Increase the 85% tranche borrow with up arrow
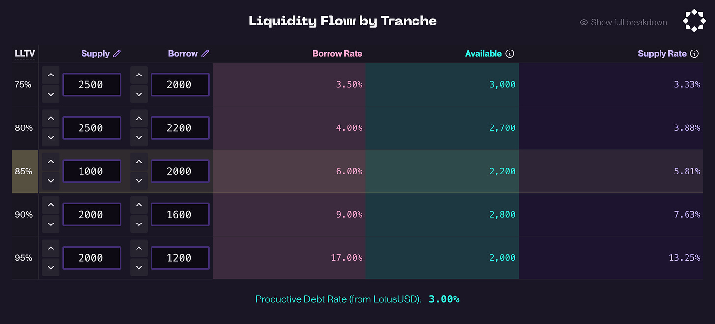715x324 pixels. 139,162
